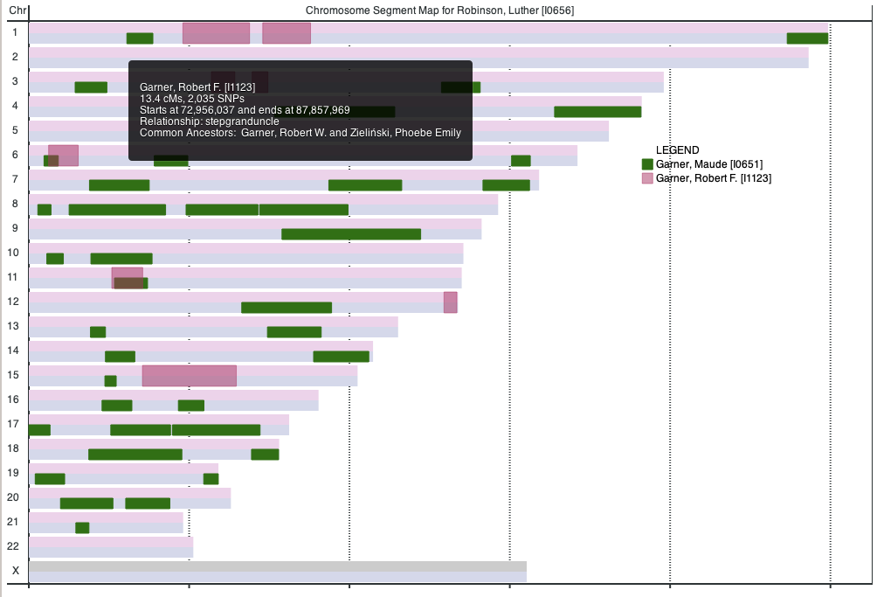Select the long green segment on chromosome 18
877x597 pixels.
135,455
